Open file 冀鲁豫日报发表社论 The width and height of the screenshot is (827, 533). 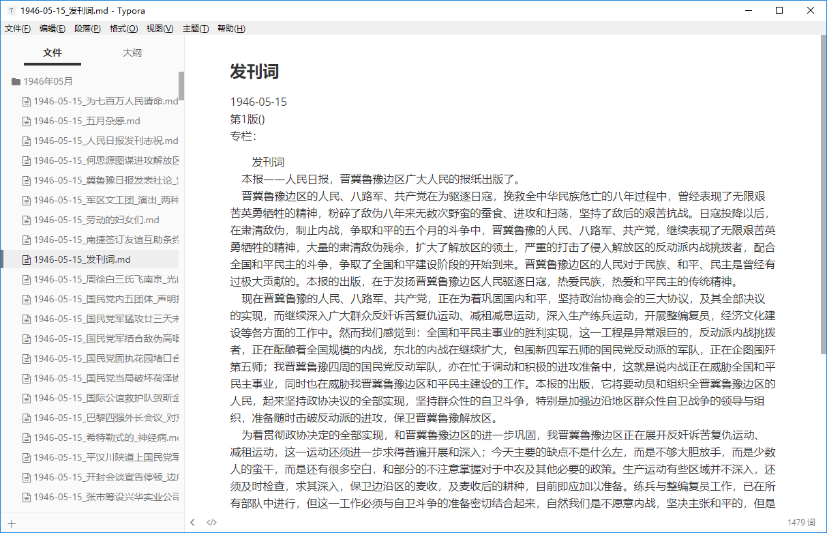pos(100,180)
